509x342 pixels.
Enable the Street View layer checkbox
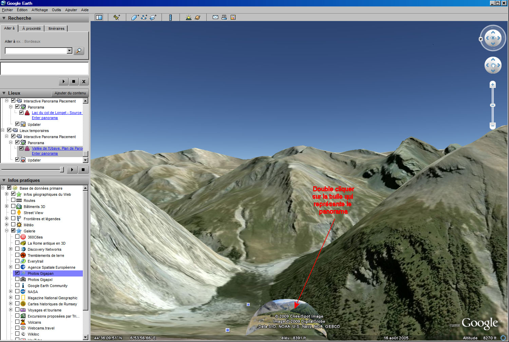point(13,212)
